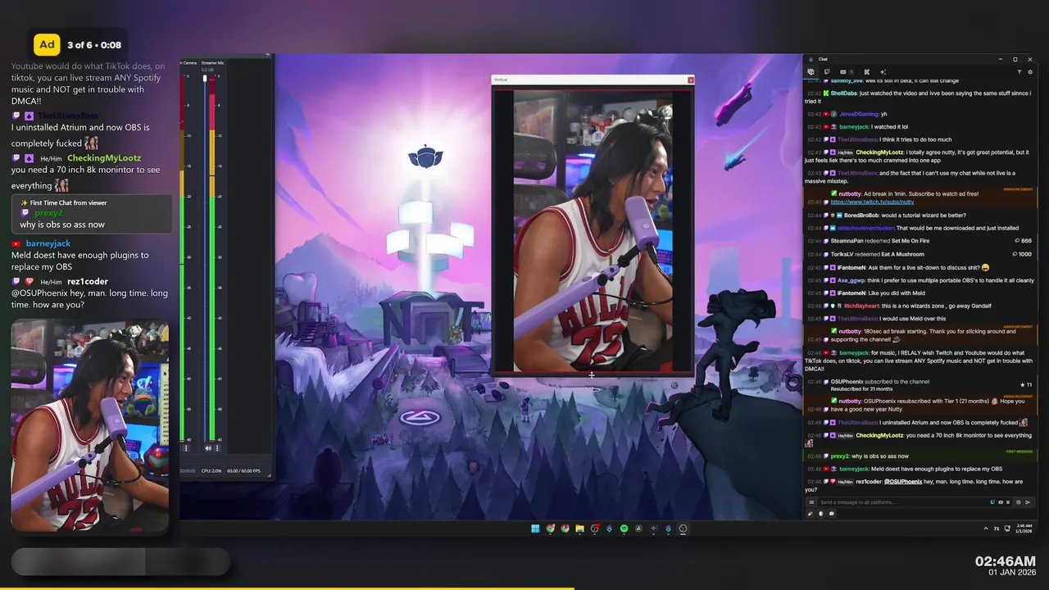Open Windows Start menu

click(x=535, y=529)
